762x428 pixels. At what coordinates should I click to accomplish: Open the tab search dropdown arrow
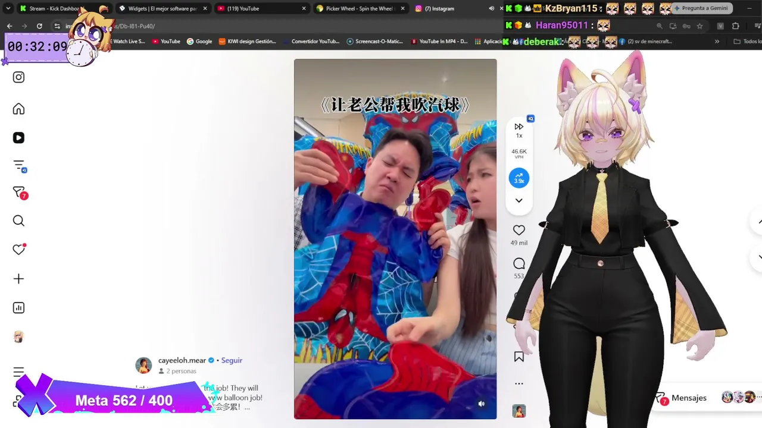tap(9, 8)
